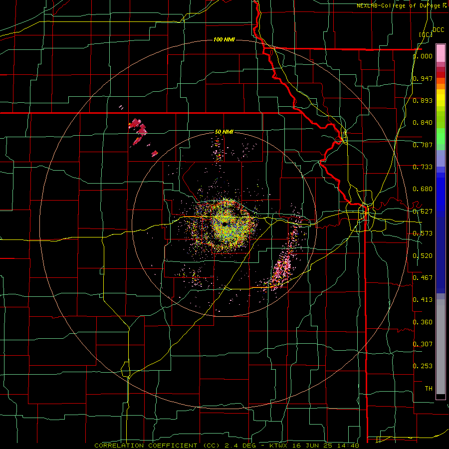449x449 pixels.
Task: Click the 0.467 legend value
Action: click(423, 278)
